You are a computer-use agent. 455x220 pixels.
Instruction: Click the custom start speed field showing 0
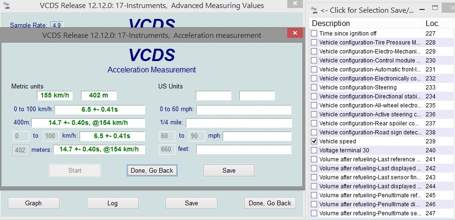20,136
